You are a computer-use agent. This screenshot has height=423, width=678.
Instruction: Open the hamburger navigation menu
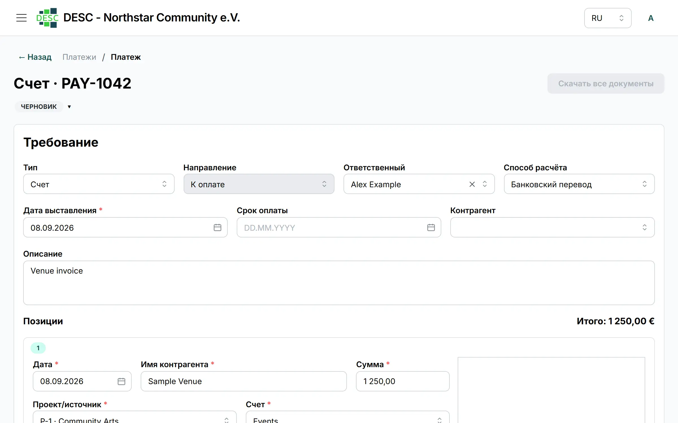tap(21, 18)
